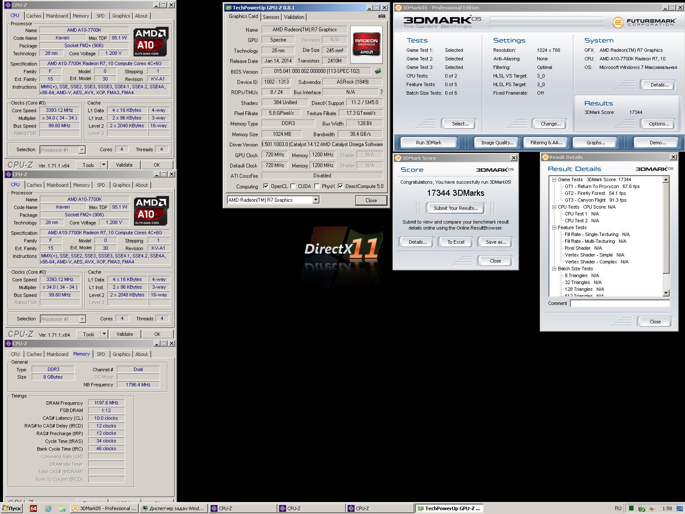The height and width of the screenshot is (514, 685).
Task: Click the AMD A10 logo in topmost CPU-Z window
Action: point(152,42)
